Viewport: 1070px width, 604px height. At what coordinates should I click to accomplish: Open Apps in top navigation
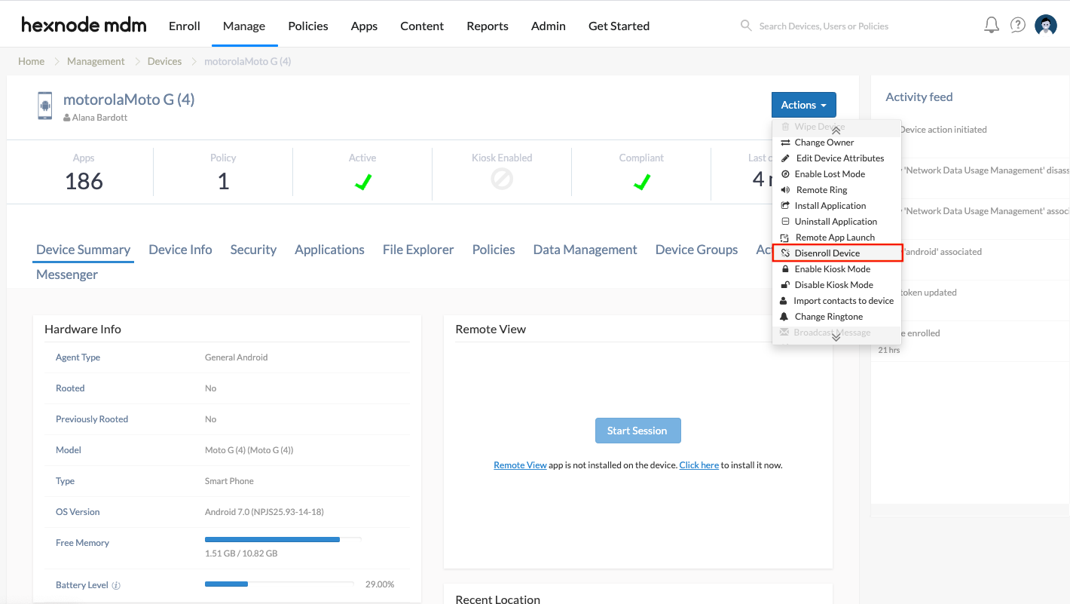pyautogui.click(x=364, y=26)
